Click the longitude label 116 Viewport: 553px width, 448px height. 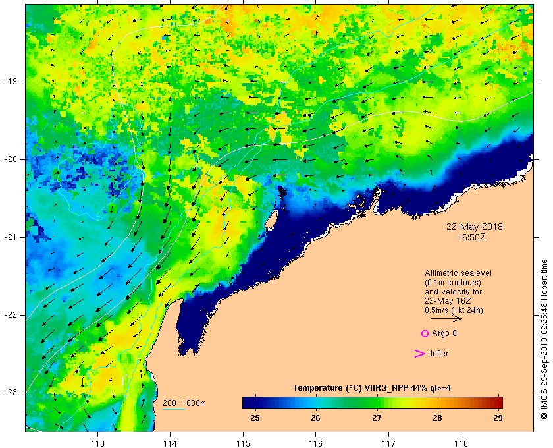(x=315, y=443)
